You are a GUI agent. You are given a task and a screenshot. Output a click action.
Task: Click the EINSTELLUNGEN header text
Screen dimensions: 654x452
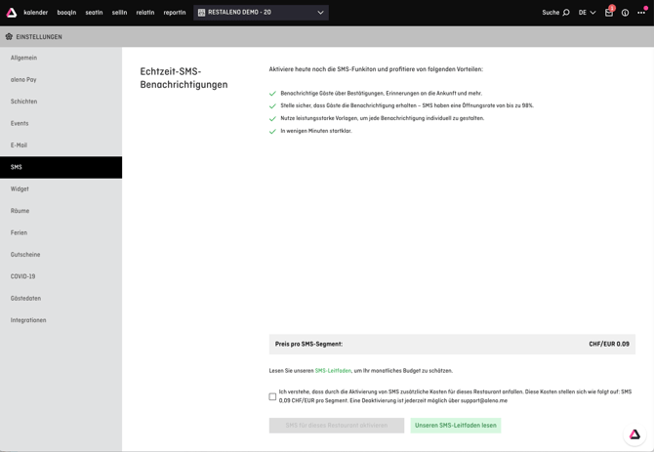[39, 37]
